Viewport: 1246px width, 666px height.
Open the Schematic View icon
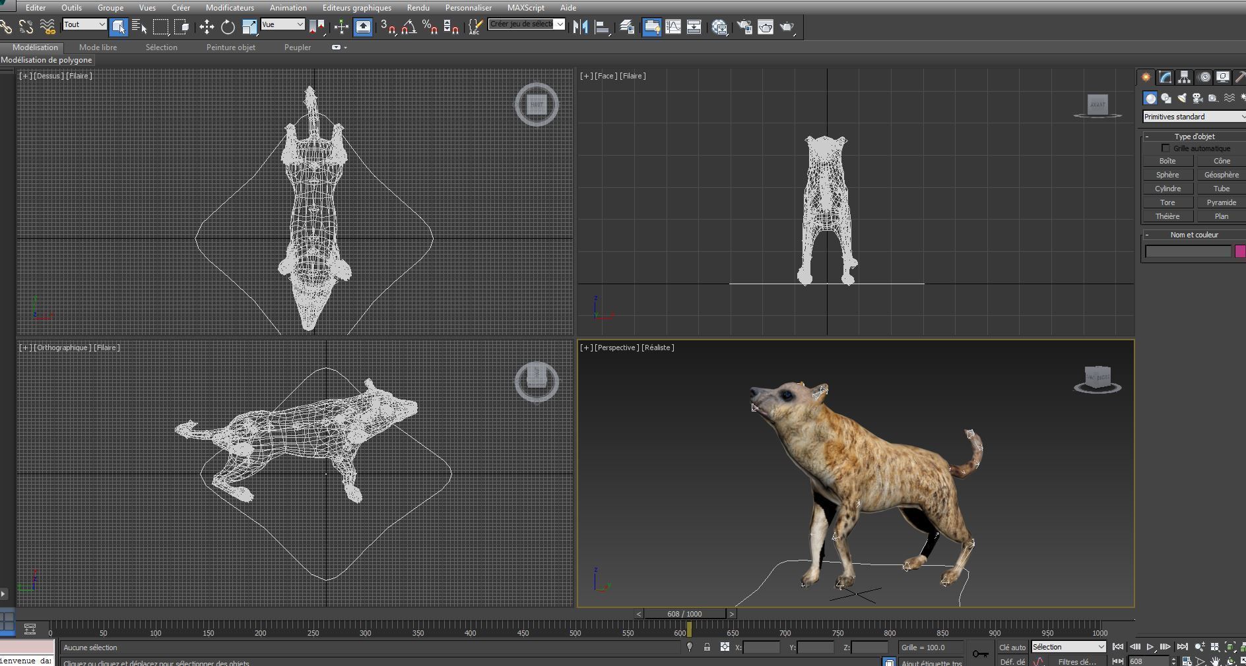coord(694,26)
